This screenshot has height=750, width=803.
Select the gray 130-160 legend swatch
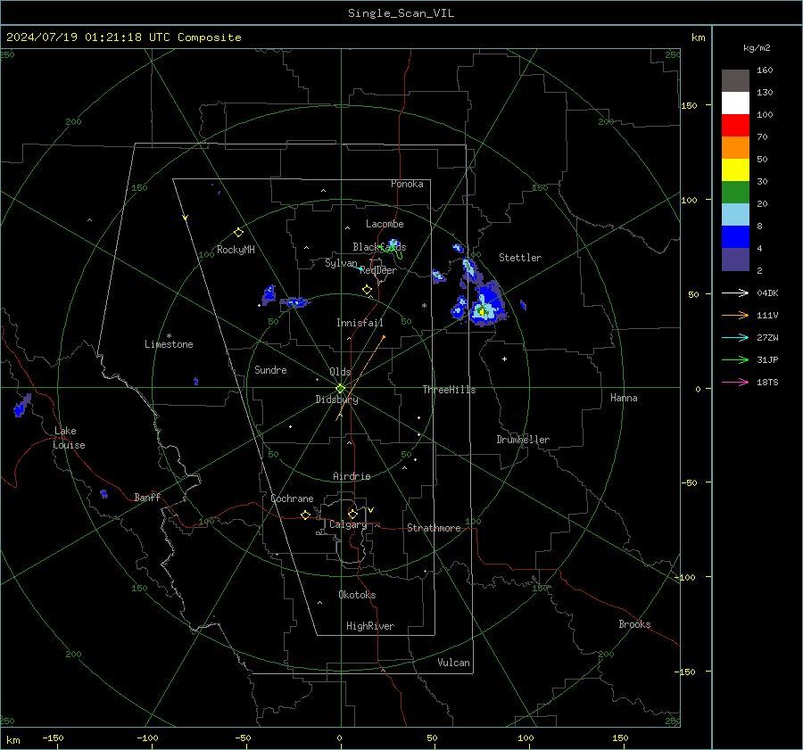click(x=735, y=80)
